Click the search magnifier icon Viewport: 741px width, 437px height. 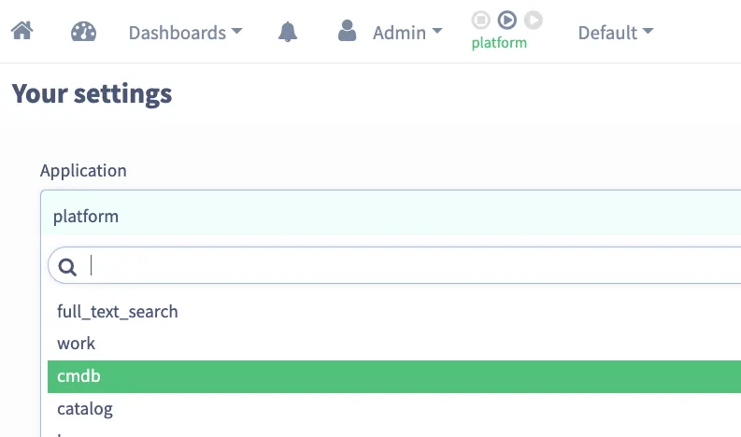(67, 267)
